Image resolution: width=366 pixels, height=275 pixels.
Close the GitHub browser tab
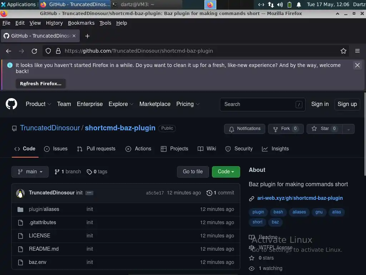coord(74,36)
